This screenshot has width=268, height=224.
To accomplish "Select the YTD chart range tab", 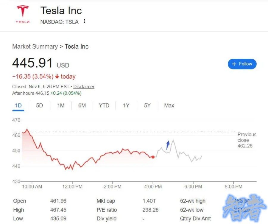I will tap(104, 105).
